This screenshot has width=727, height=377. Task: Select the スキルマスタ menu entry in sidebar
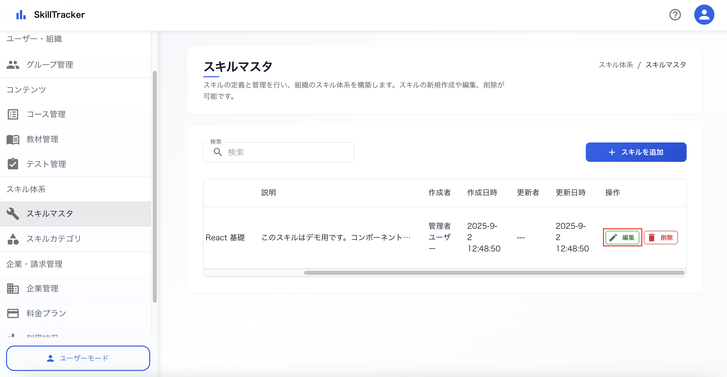pyautogui.click(x=49, y=214)
